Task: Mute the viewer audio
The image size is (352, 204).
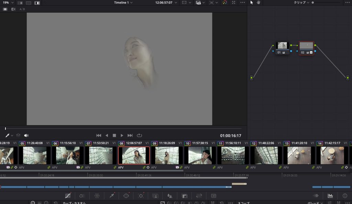Action: point(26,135)
